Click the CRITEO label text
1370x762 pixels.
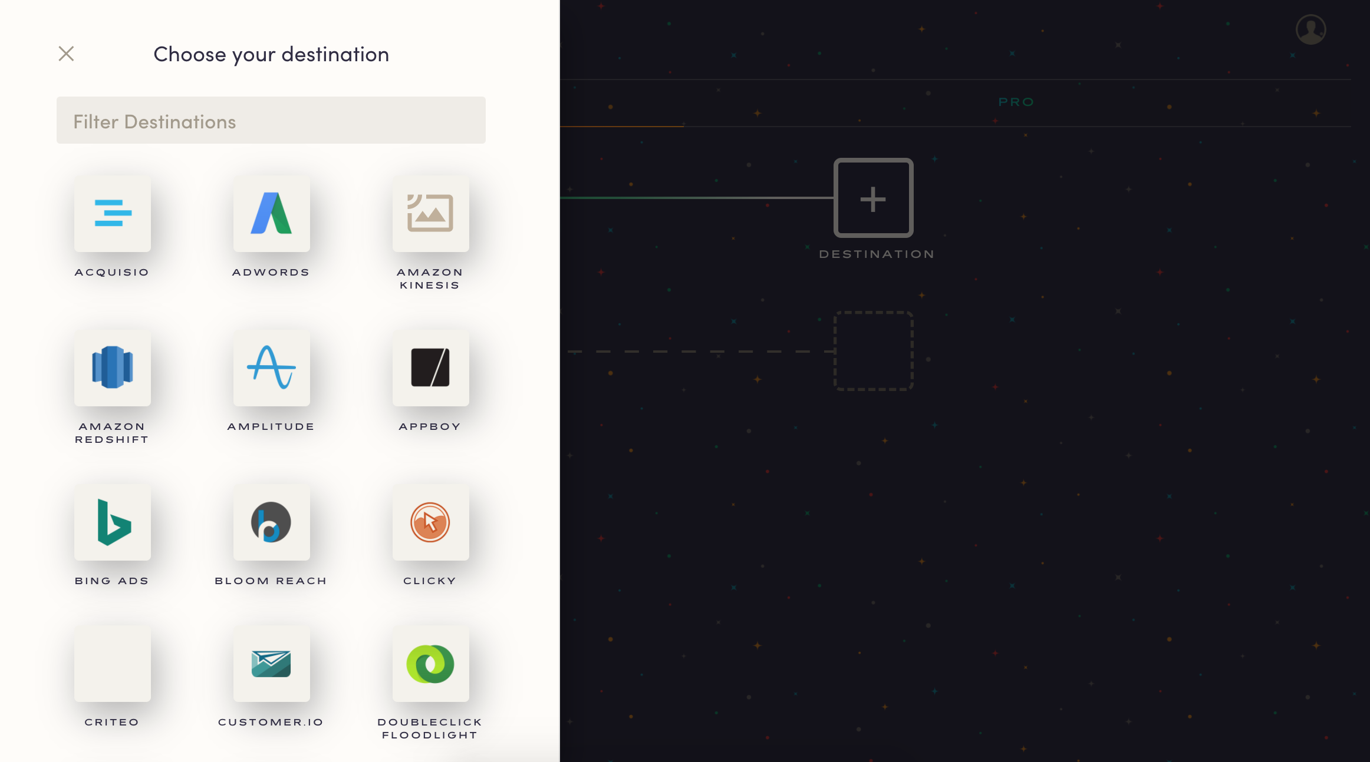click(112, 723)
